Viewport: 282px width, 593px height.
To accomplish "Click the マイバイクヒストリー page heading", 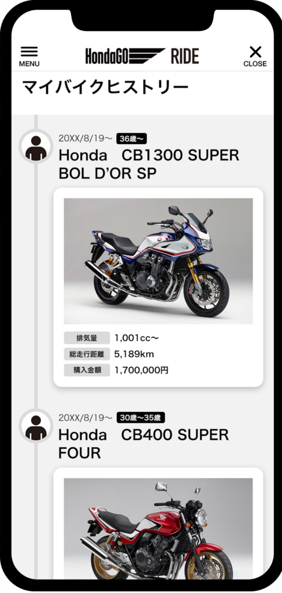I will coord(105,87).
